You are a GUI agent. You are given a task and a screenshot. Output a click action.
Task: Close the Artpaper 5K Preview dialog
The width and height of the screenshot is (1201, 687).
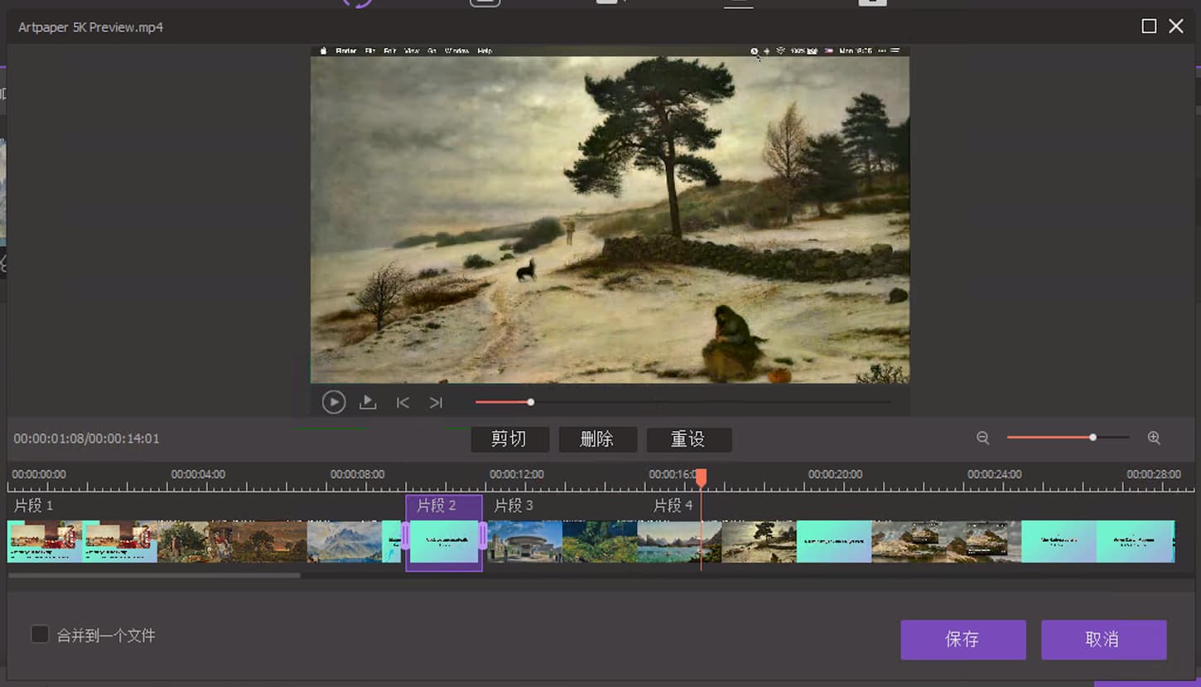[1176, 27]
